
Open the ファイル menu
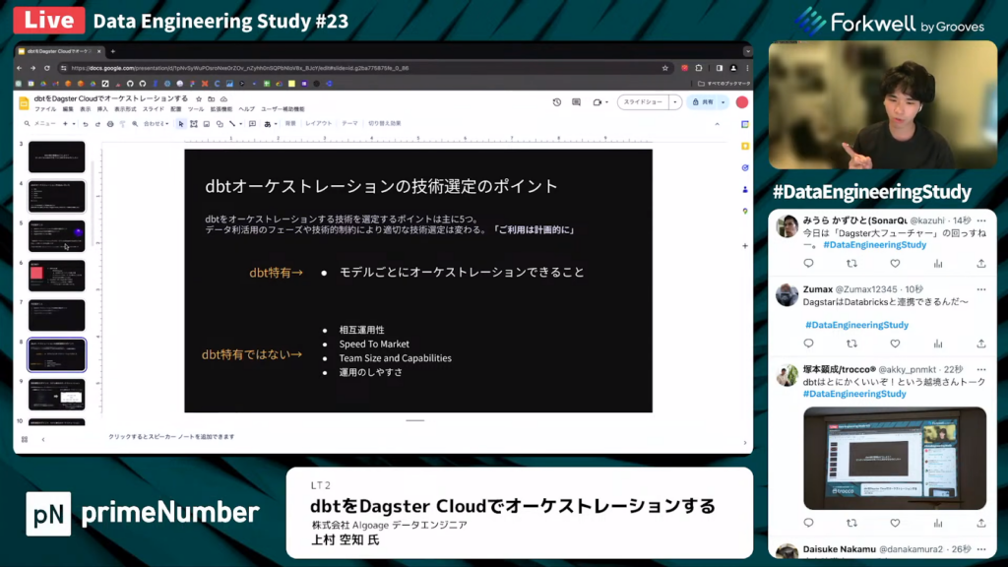click(x=45, y=109)
